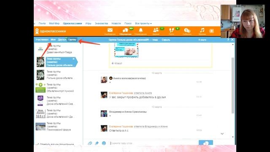
Task: Close the discussions panel with X
Action: point(232,40)
